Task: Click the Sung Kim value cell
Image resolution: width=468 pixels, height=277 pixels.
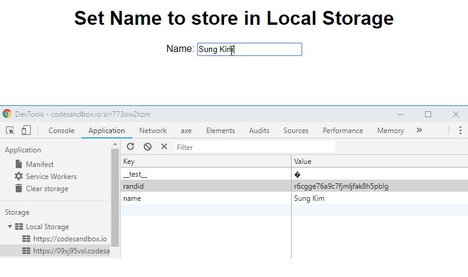Action: pos(380,198)
